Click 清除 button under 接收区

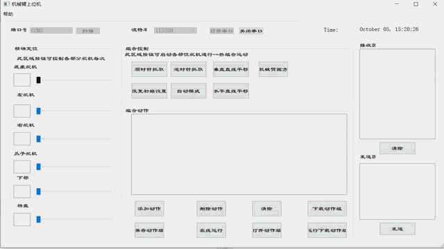click(398, 148)
